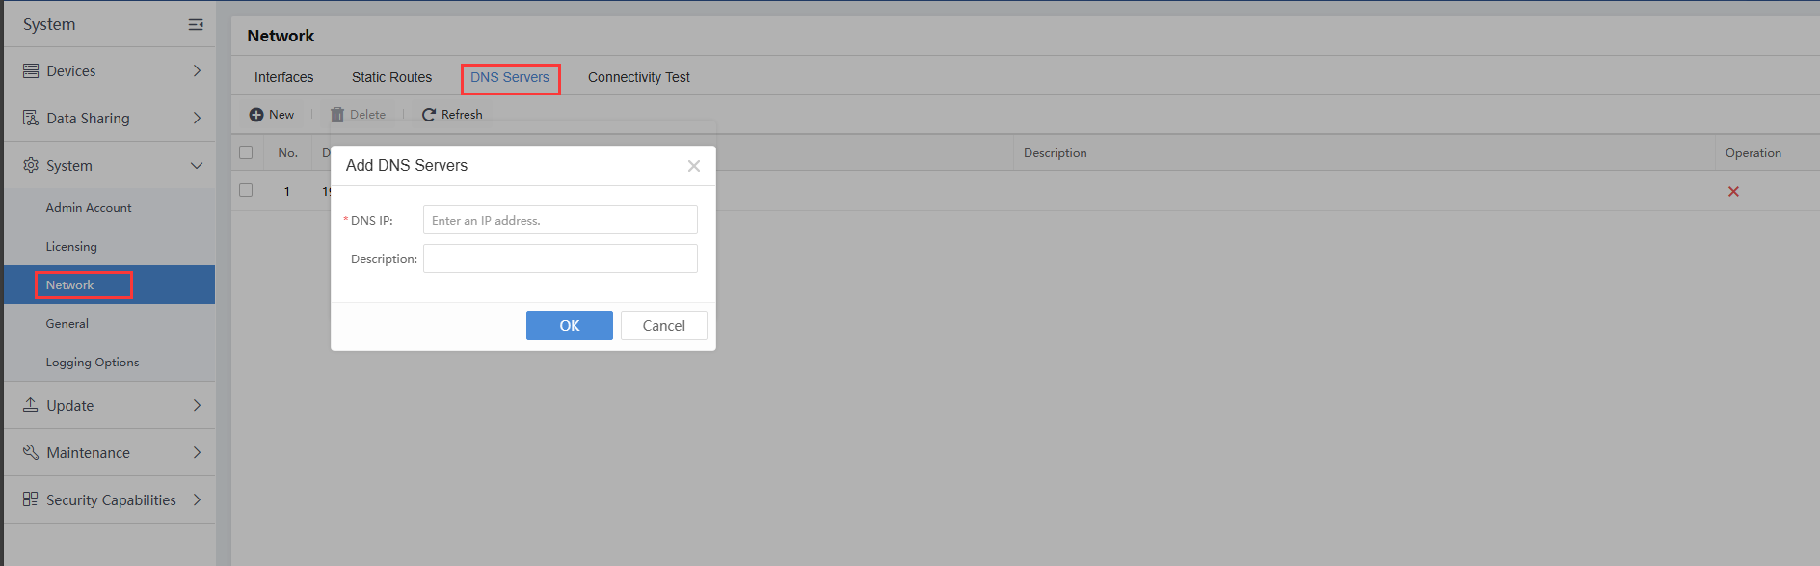
Task: Click the Devices menu label
Action: [x=71, y=70]
